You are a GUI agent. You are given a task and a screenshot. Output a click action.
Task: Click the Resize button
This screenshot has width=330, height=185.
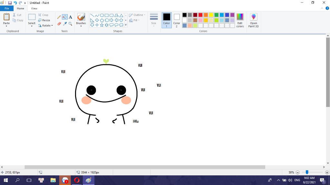coord(44,20)
